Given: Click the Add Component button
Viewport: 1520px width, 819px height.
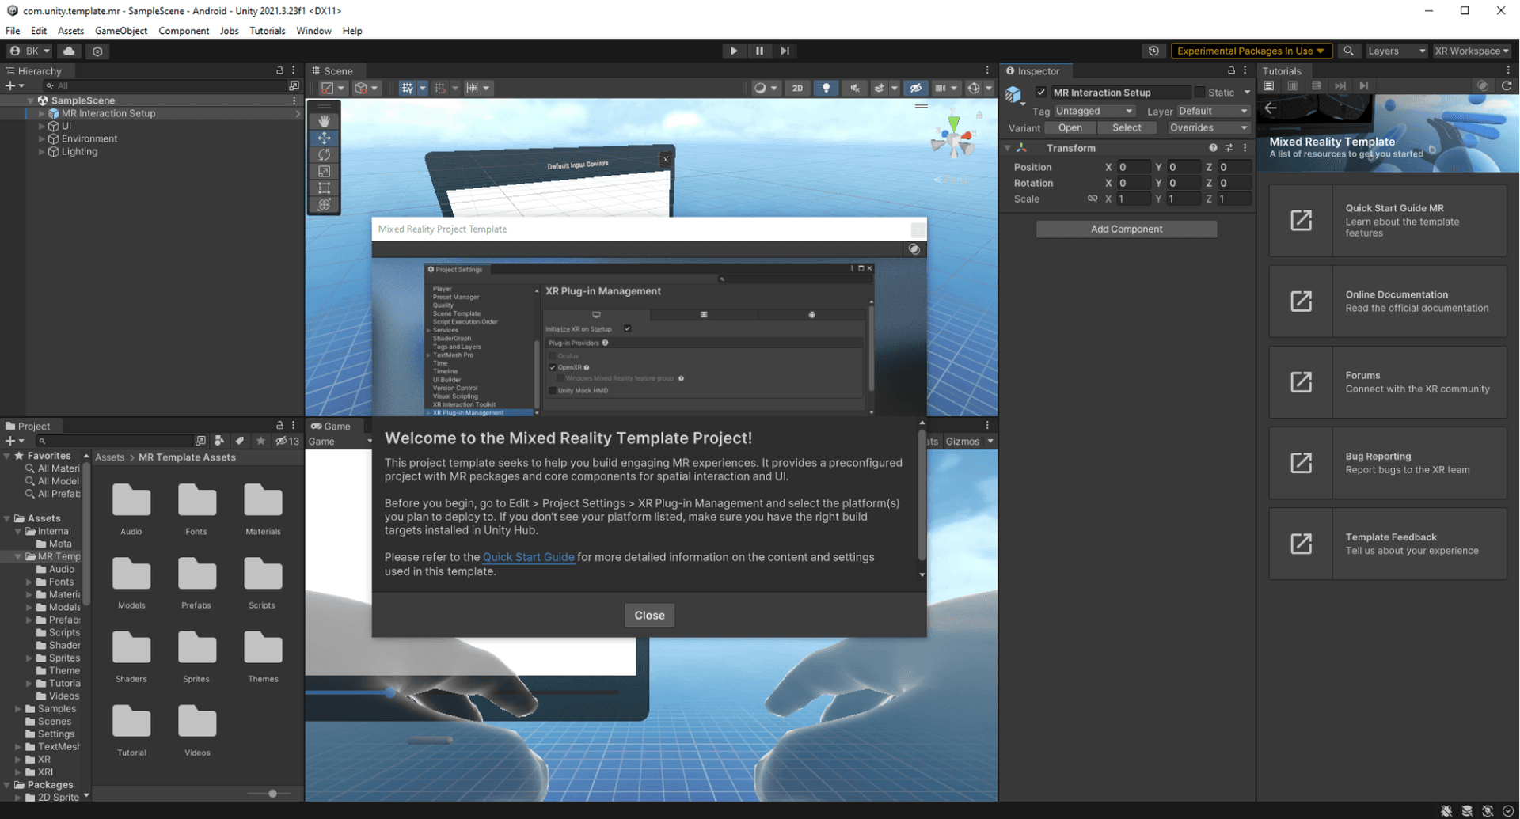Looking at the screenshot, I should (1127, 229).
